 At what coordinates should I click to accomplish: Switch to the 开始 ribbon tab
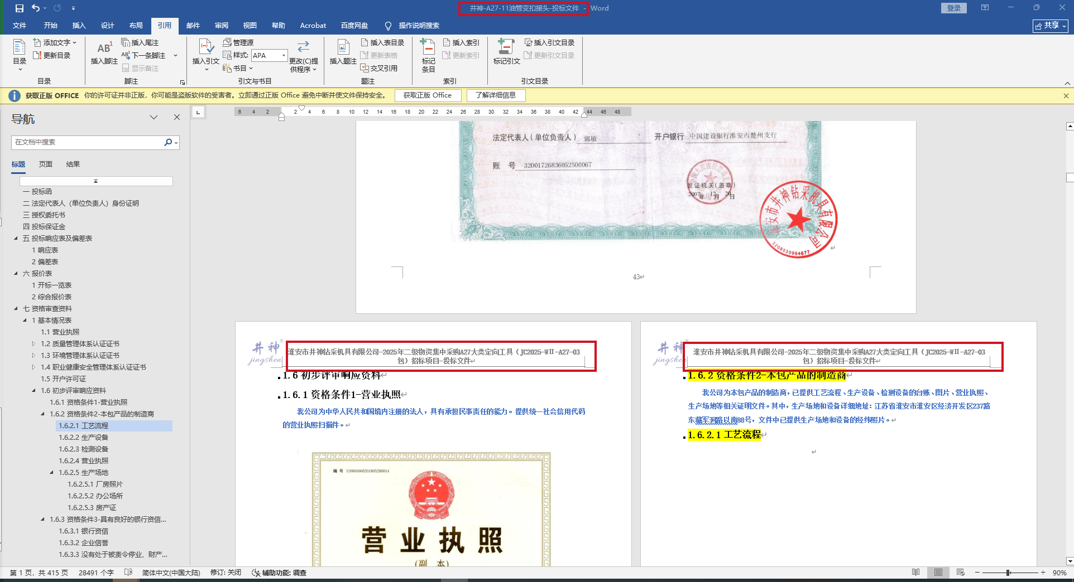tap(51, 26)
